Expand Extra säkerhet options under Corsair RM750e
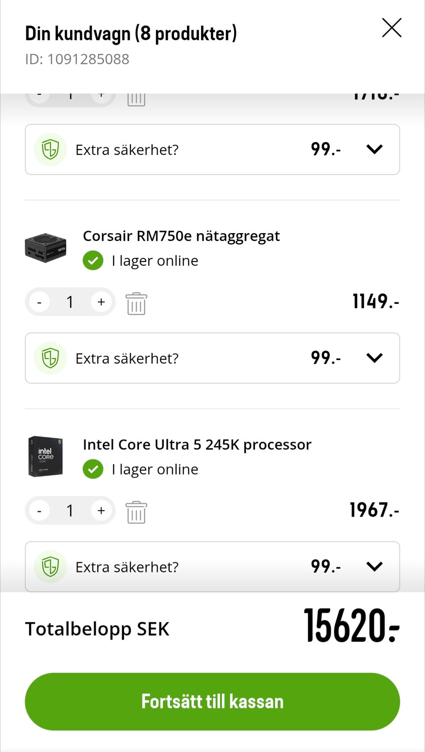This screenshot has height=752, width=425. tap(375, 358)
